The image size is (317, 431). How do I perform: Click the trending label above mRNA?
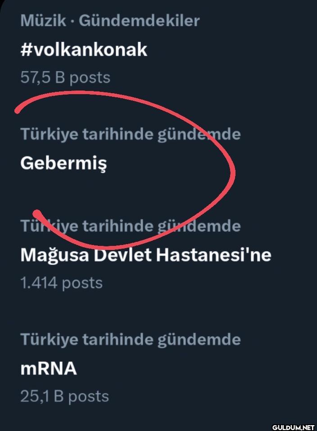pyautogui.click(x=131, y=339)
